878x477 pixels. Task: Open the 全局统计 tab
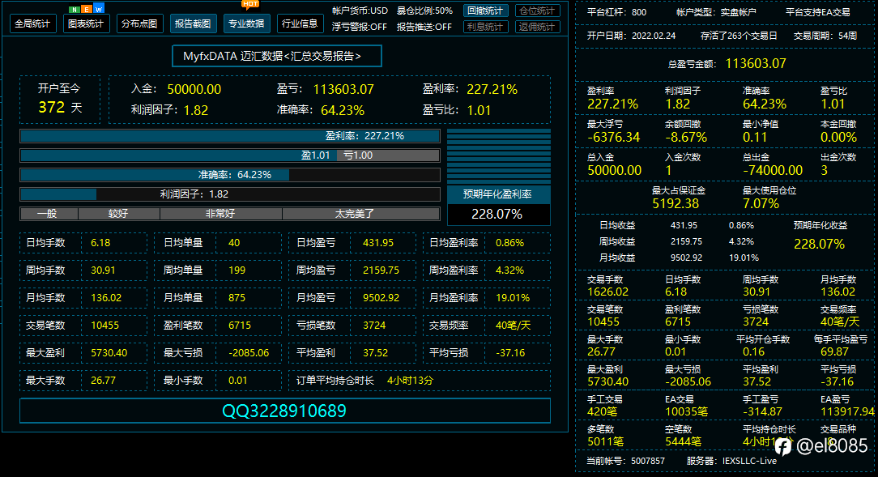[x=33, y=24]
